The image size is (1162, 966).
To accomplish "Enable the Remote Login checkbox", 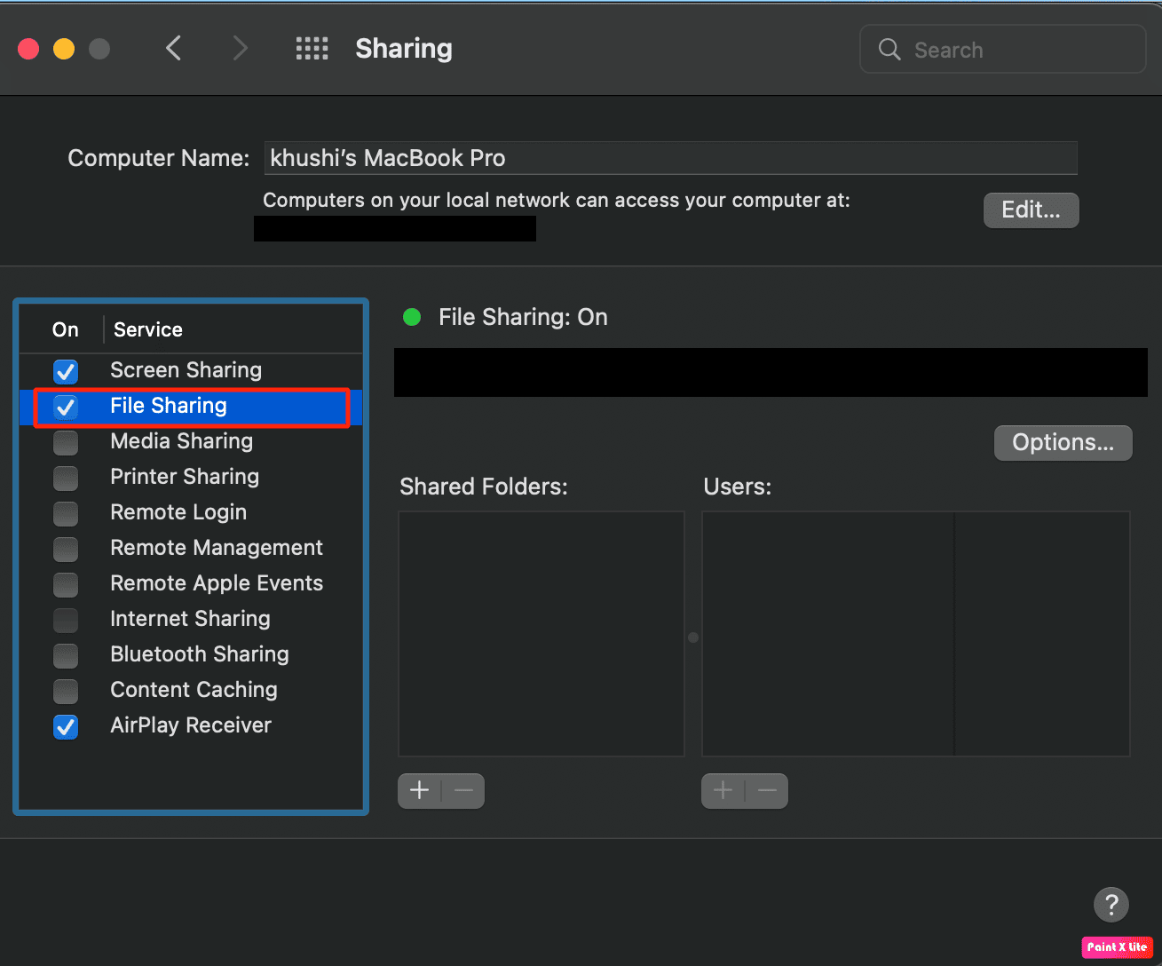I will [x=66, y=513].
